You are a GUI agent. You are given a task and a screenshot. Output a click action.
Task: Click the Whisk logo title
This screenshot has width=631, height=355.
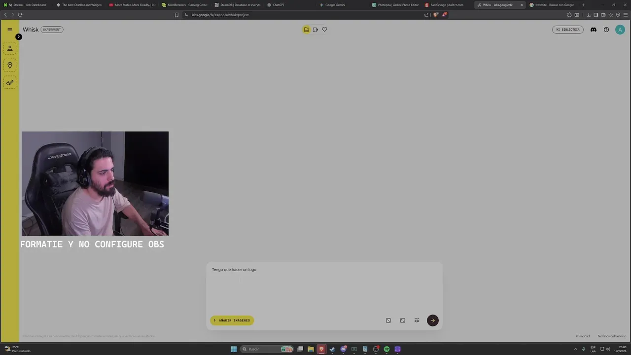point(31,30)
